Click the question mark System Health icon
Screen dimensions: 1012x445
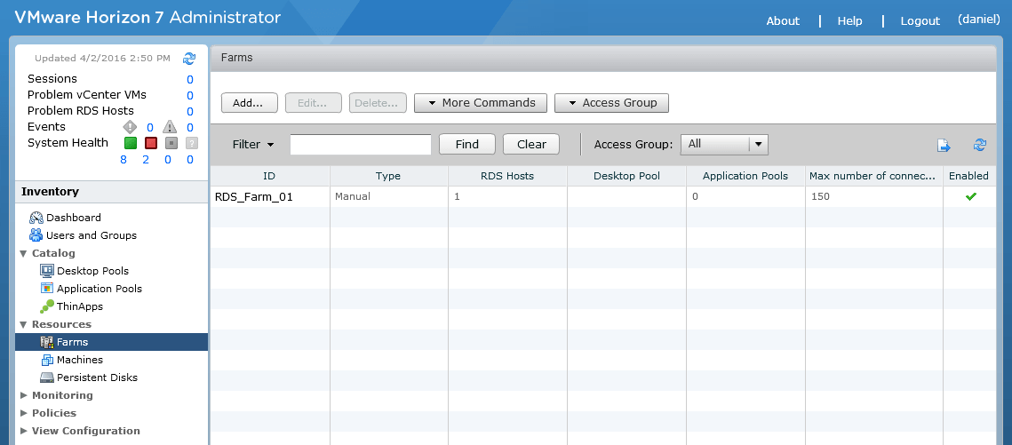click(192, 143)
